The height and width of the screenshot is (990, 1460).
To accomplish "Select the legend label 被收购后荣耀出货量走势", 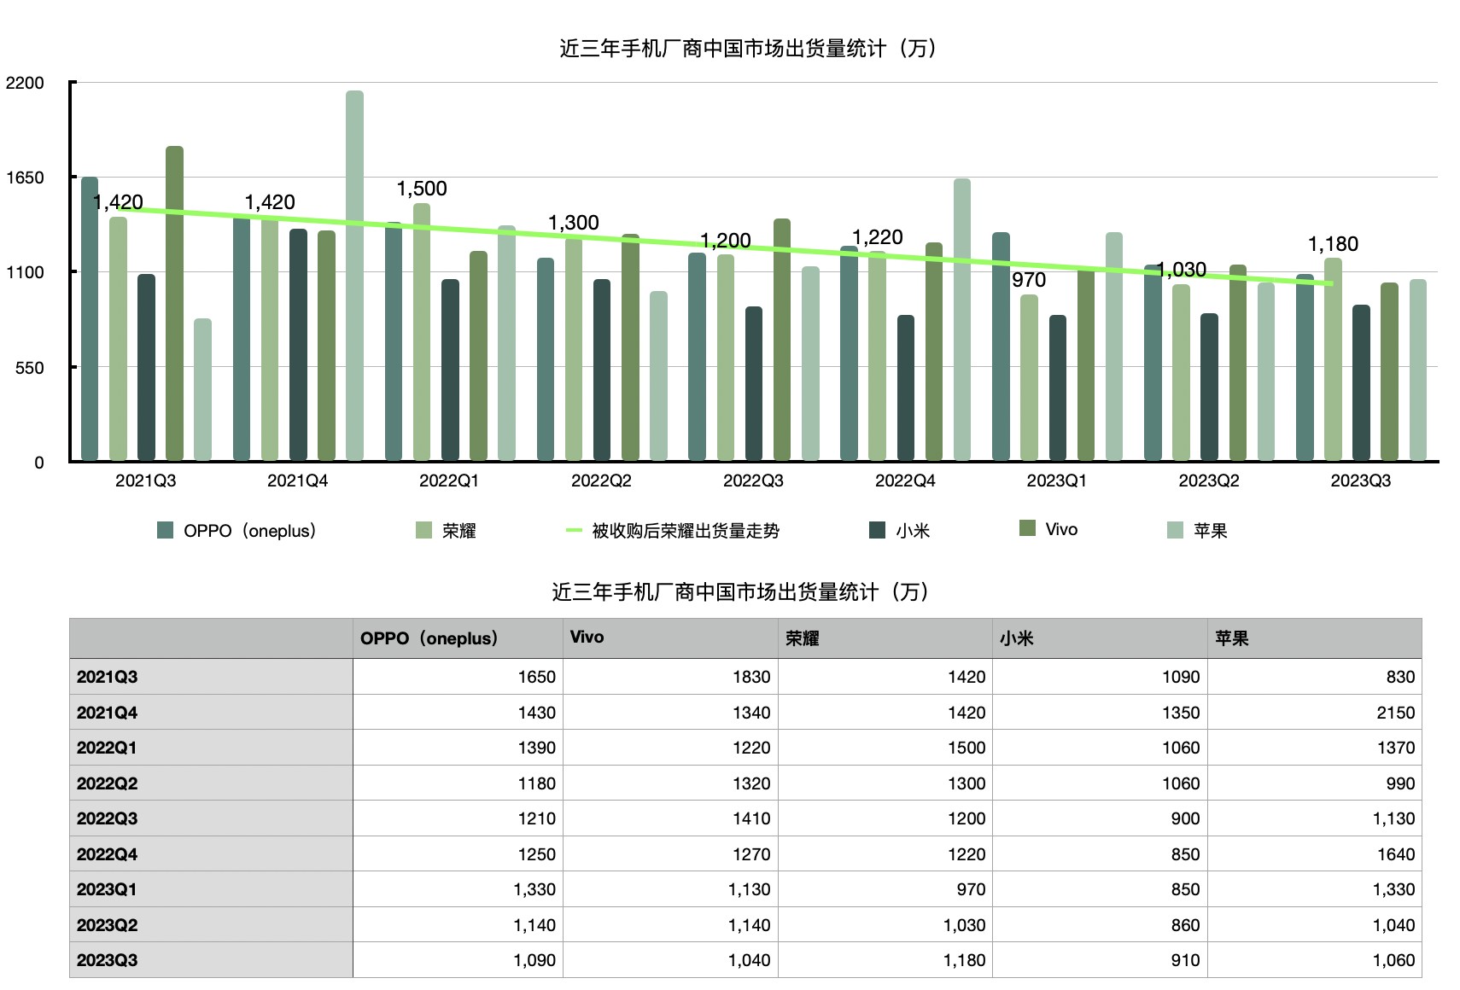I will click(x=686, y=531).
